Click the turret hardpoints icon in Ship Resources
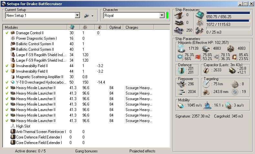 (178, 15)
